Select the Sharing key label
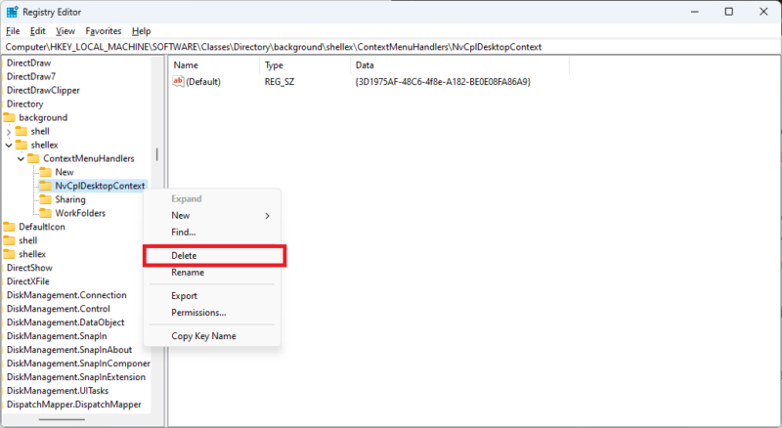 point(70,199)
